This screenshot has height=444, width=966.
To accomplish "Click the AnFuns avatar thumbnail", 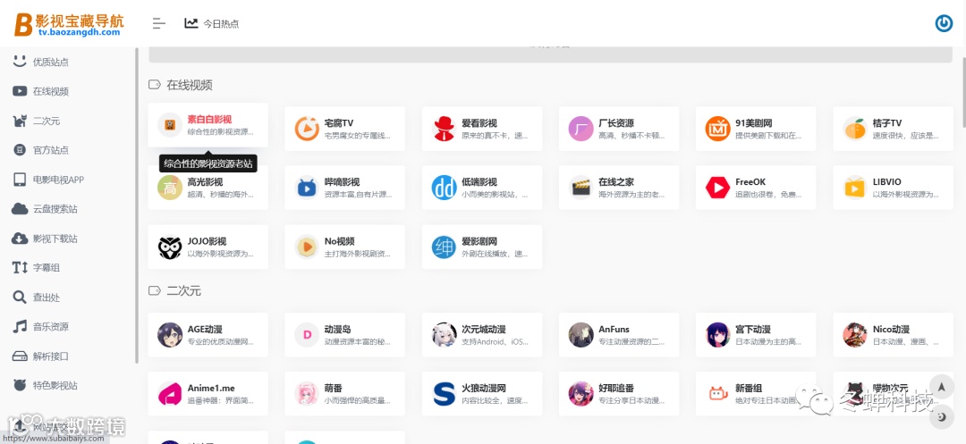I will [580, 334].
